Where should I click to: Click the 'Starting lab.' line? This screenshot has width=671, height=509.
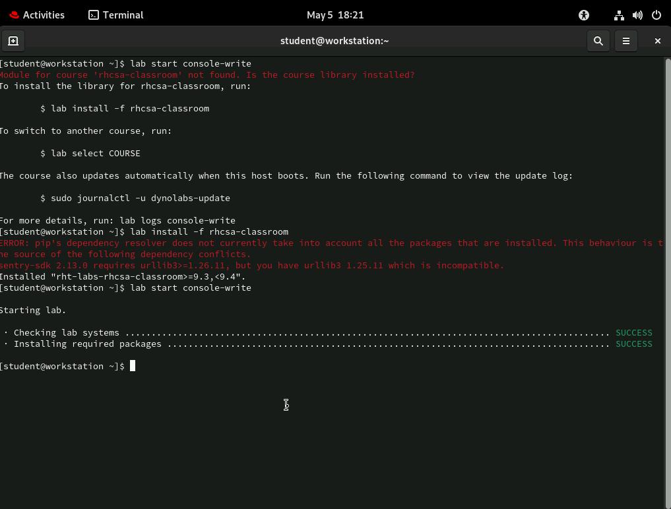click(x=33, y=310)
